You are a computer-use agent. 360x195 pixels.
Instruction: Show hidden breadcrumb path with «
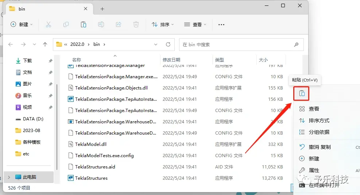tap(66, 44)
